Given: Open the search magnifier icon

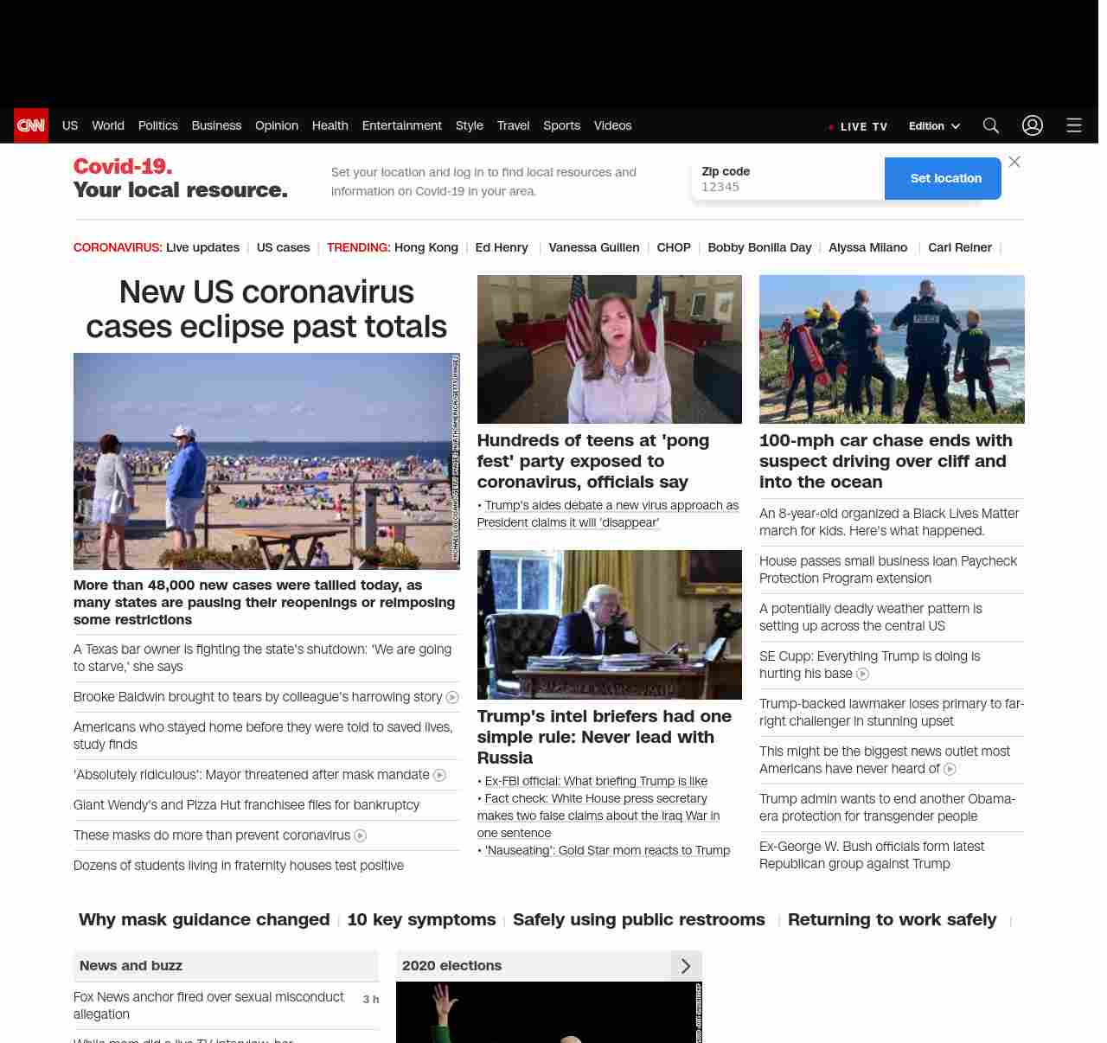Looking at the screenshot, I should click(991, 125).
